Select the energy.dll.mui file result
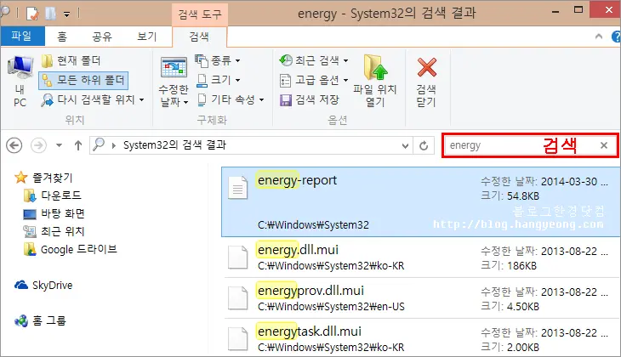The width and height of the screenshot is (621, 357). [x=420, y=258]
